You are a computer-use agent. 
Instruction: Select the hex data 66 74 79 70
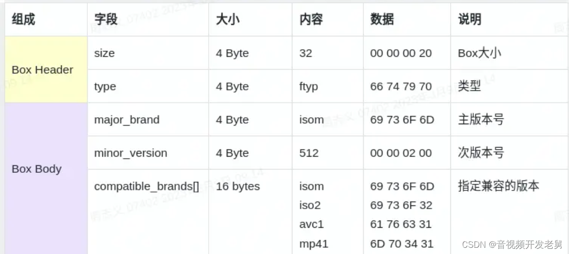(x=401, y=86)
